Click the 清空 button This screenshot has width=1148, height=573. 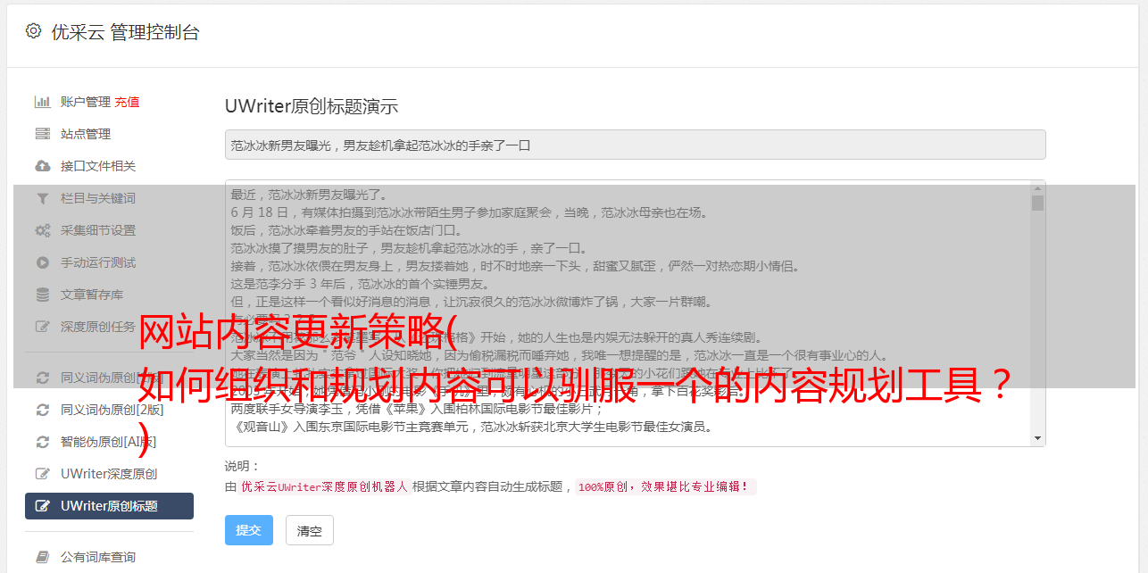(x=310, y=530)
